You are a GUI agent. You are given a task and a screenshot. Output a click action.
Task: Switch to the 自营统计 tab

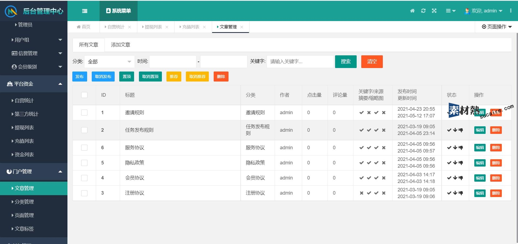pyautogui.click(x=114, y=27)
